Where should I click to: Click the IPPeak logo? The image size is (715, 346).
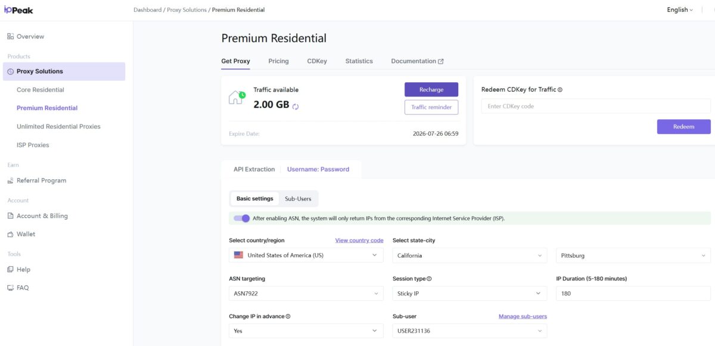pos(20,10)
